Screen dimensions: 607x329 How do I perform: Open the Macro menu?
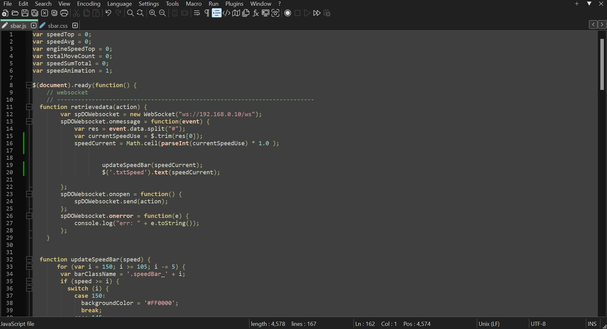(194, 4)
